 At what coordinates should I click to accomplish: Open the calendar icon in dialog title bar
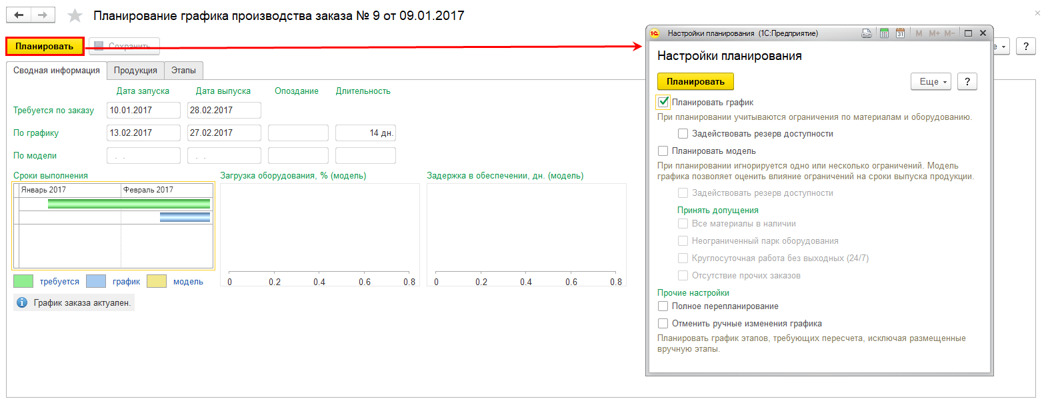900,33
